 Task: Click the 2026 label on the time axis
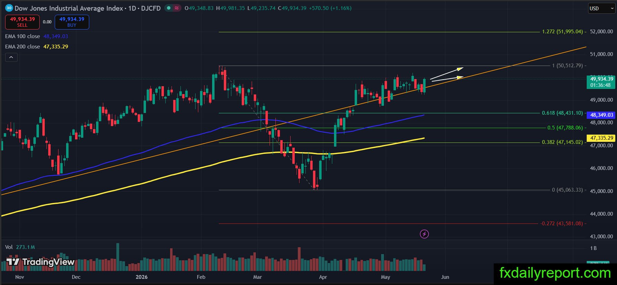click(142, 277)
